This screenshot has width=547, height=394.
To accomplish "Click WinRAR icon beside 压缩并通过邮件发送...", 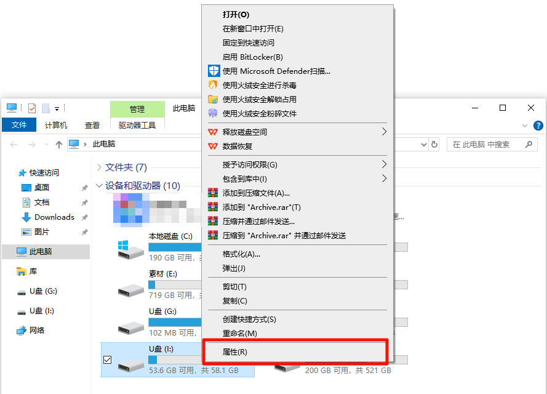I will coord(213,221).
